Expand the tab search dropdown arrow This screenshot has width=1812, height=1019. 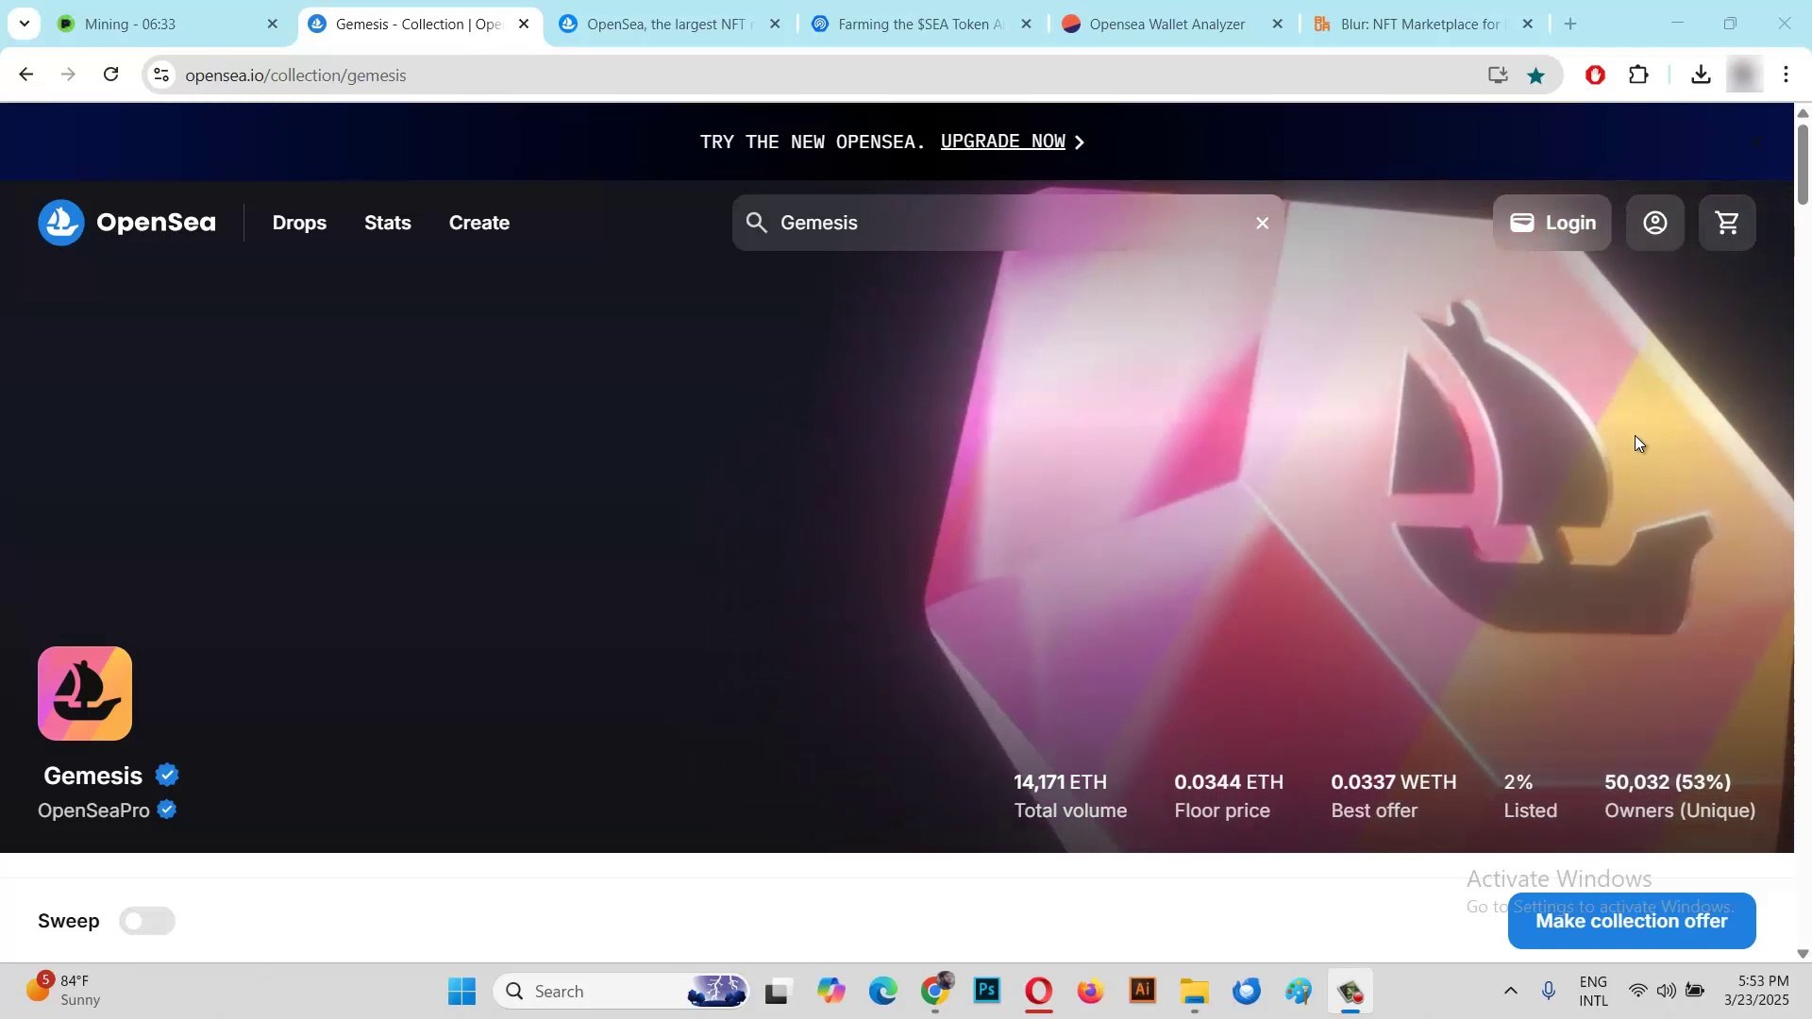coord(24,24)
